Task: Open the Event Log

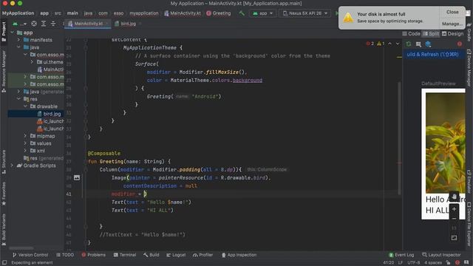Action: [x=401, y=255]
